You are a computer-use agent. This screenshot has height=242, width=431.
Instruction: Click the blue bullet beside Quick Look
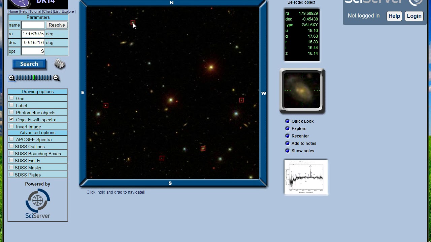pyautogui.click(x=287, y=121)
